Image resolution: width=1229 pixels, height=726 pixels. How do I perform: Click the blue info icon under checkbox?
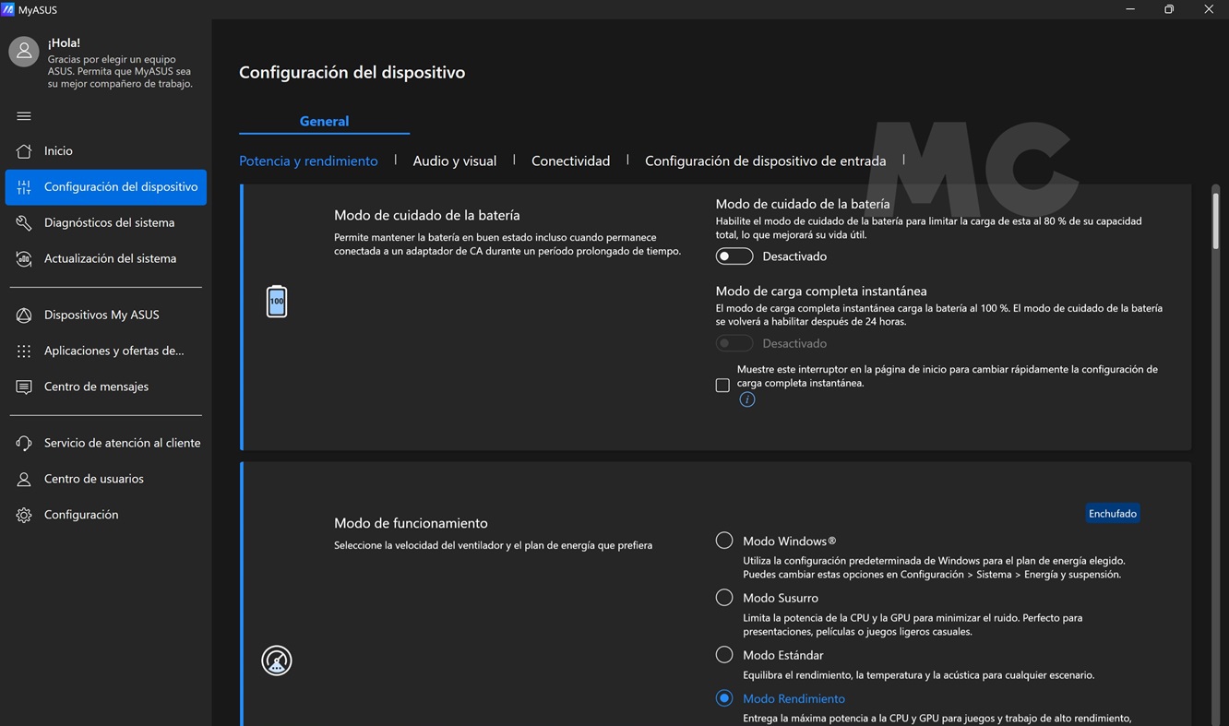click(747, 399)
